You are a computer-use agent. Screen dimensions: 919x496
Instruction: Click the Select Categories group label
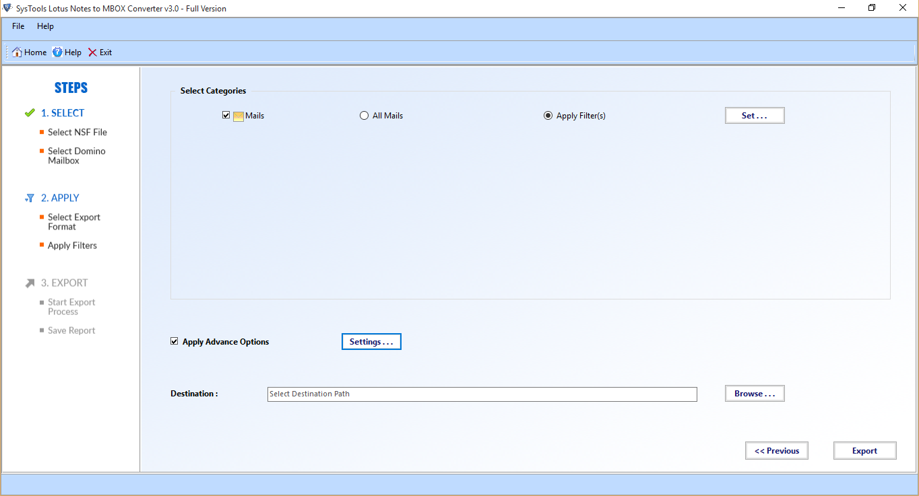click(213, 91)
